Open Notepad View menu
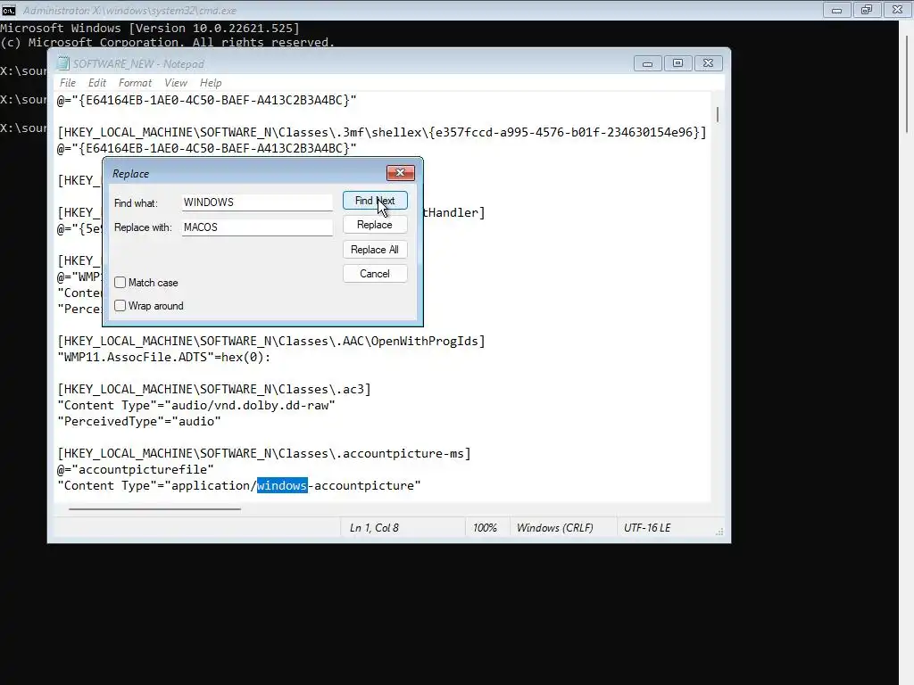This screenshot has width=914, height=685. (x=176, y=83)
